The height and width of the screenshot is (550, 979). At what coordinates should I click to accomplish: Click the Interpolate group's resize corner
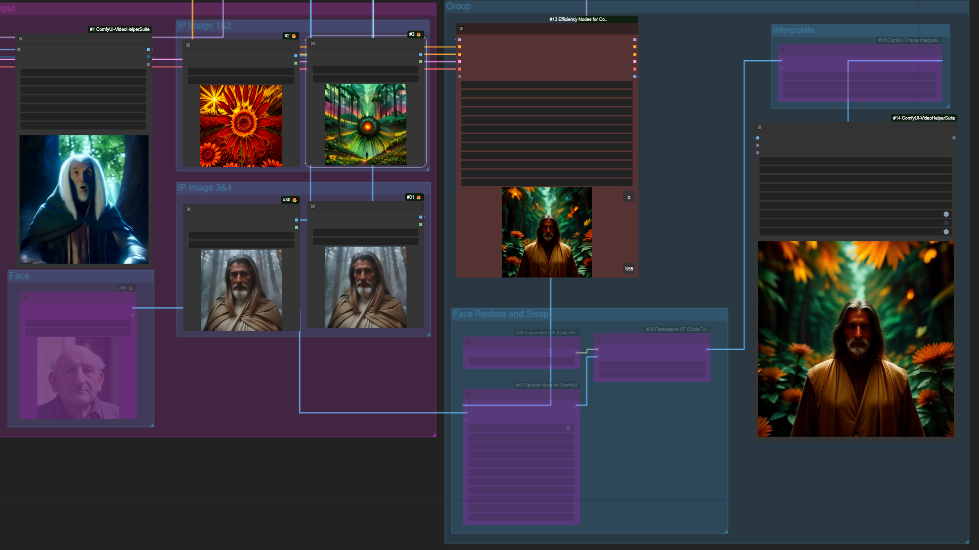coord(948,106)
